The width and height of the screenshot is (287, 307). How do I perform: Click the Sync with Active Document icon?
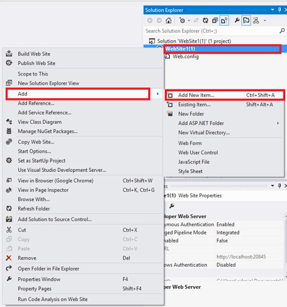click(196, 21)
